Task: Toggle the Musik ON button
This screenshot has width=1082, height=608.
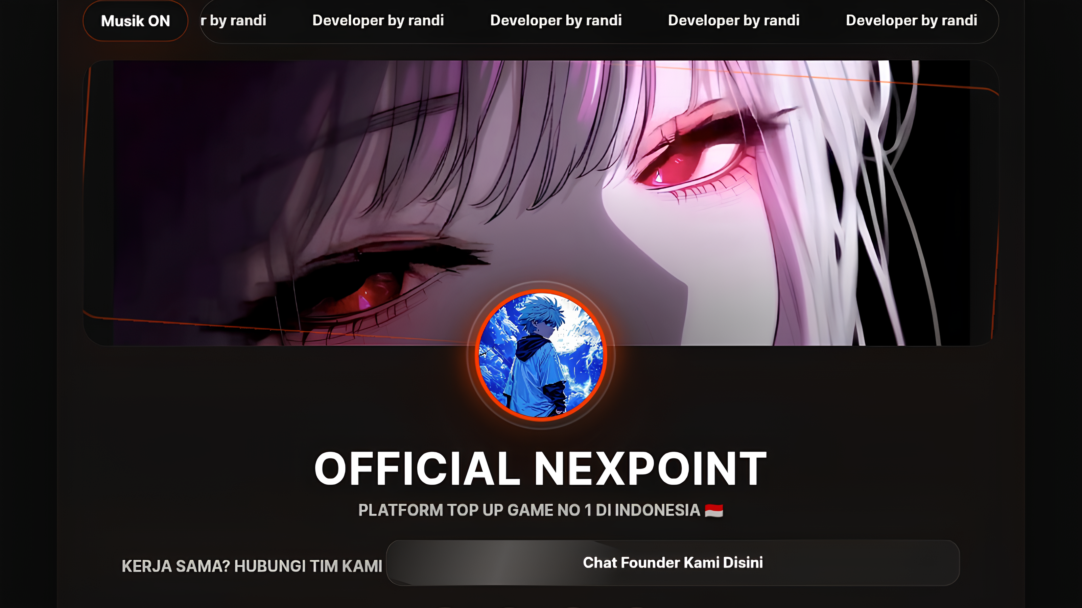Action: (x=135, y=21)
